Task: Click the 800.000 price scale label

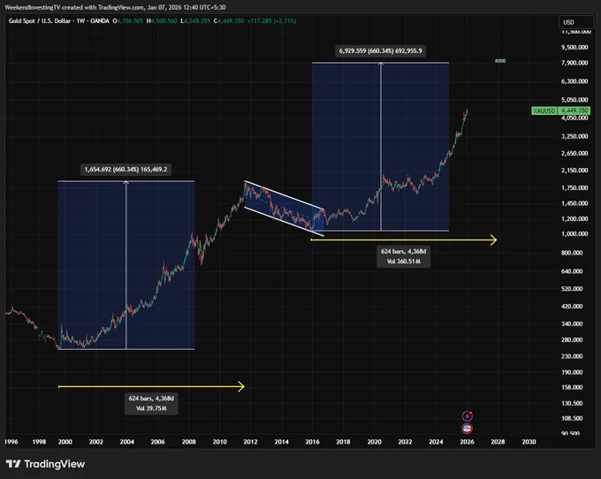Action: [x=572, y=253]
